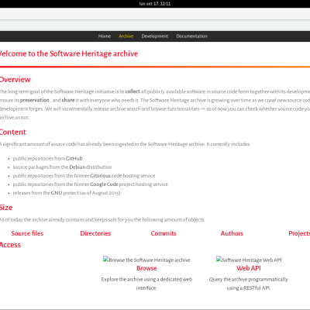The width and height of the screenshot is (310, 310).
Task: Open the Development navigation item
Action: pos(155,36)
